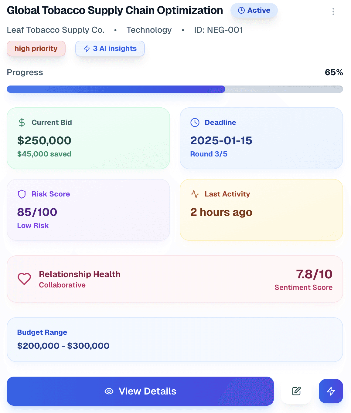Click the Budget Range card
Image resolution: width=351 pixels, height=413 pixels.
[x=175, y=340]
